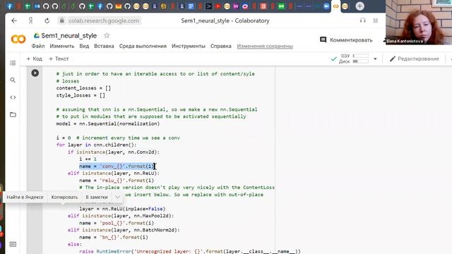Switch to the YouTube browser tab
The width and height of the screenshot is (452, 254).
pos(218,6)
